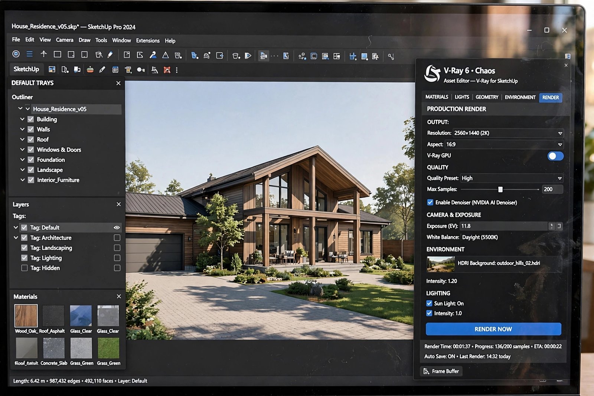The image size is (594, 396).
Task: Close the V-Ray Asset Editor panel
Action: click(x=566, y=65)
